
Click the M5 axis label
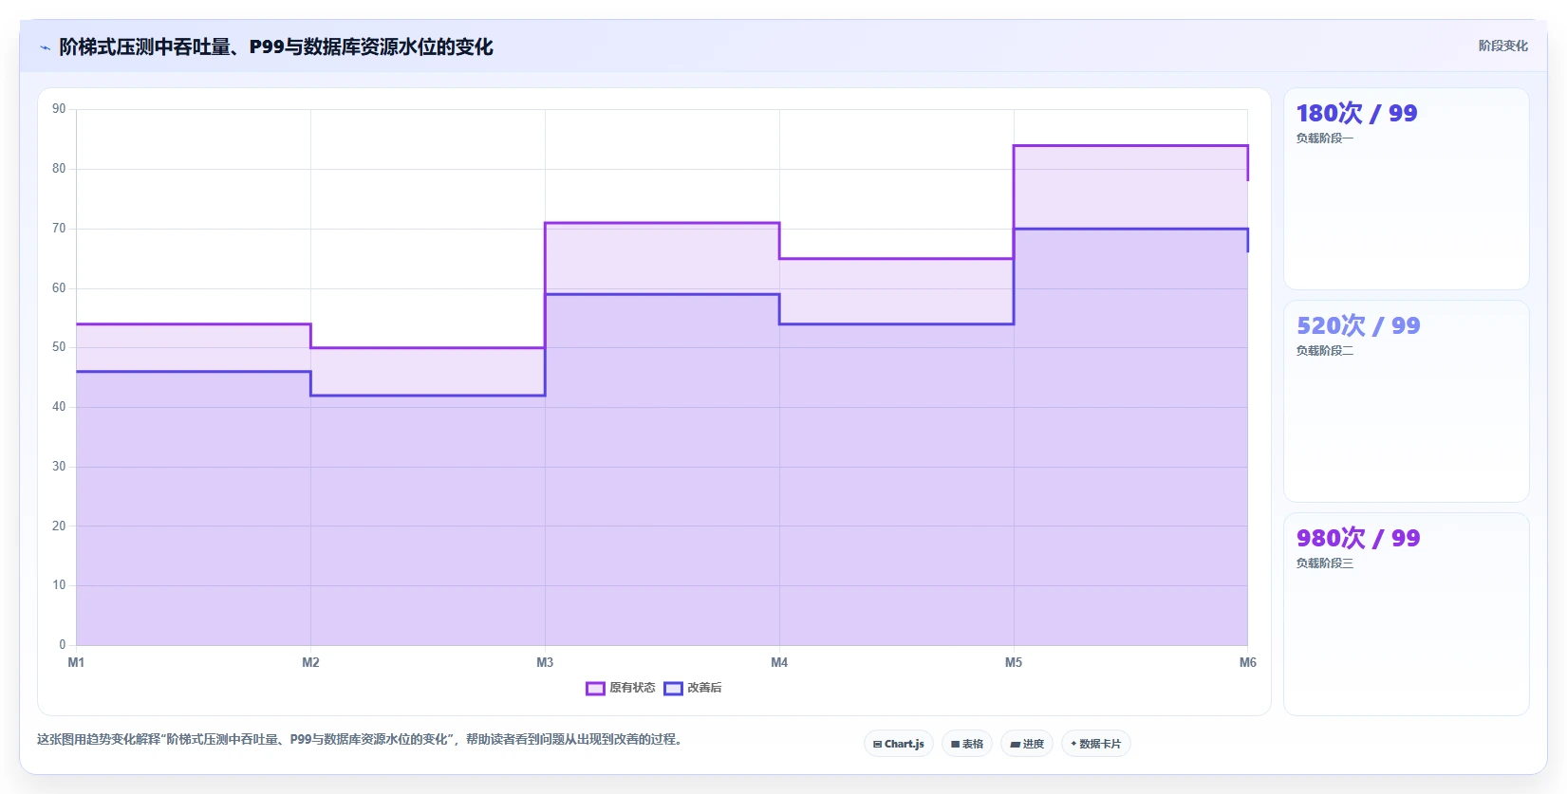point(1014,662)
